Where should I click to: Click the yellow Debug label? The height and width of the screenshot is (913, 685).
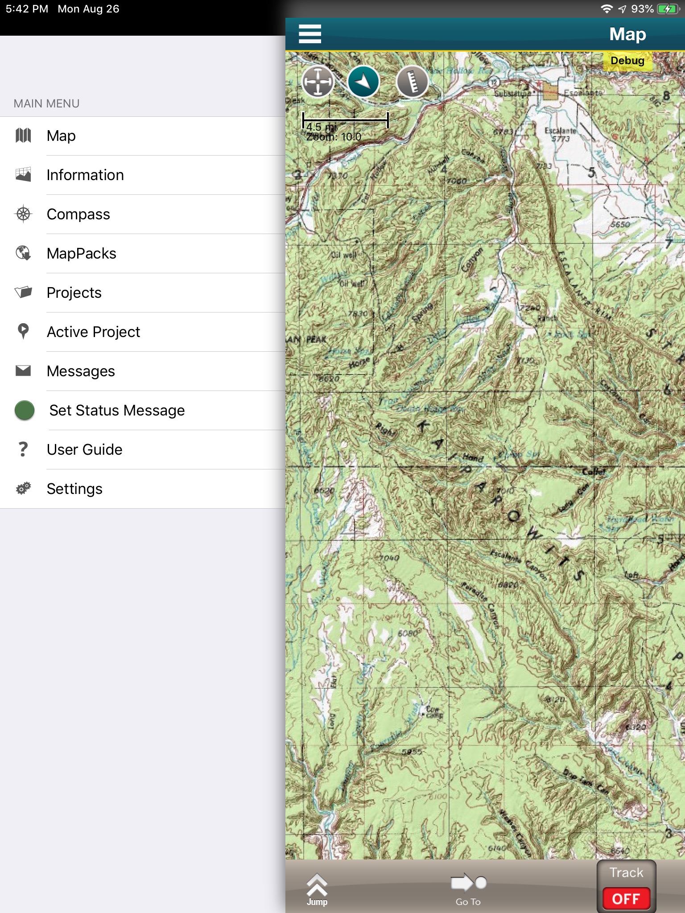click(x=627, y=61)
